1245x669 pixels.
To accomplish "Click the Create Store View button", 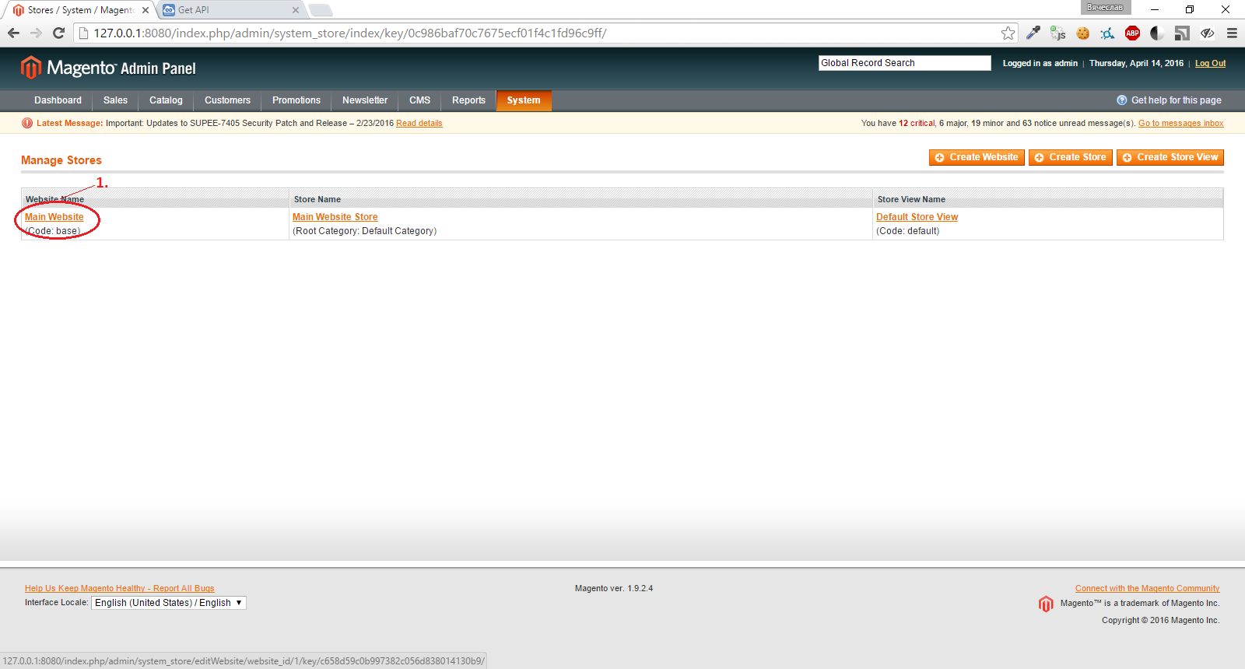I will (1170, 157).
